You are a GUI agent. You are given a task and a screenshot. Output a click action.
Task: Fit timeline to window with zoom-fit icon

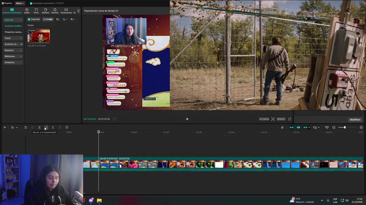click(x=327, y=127)
